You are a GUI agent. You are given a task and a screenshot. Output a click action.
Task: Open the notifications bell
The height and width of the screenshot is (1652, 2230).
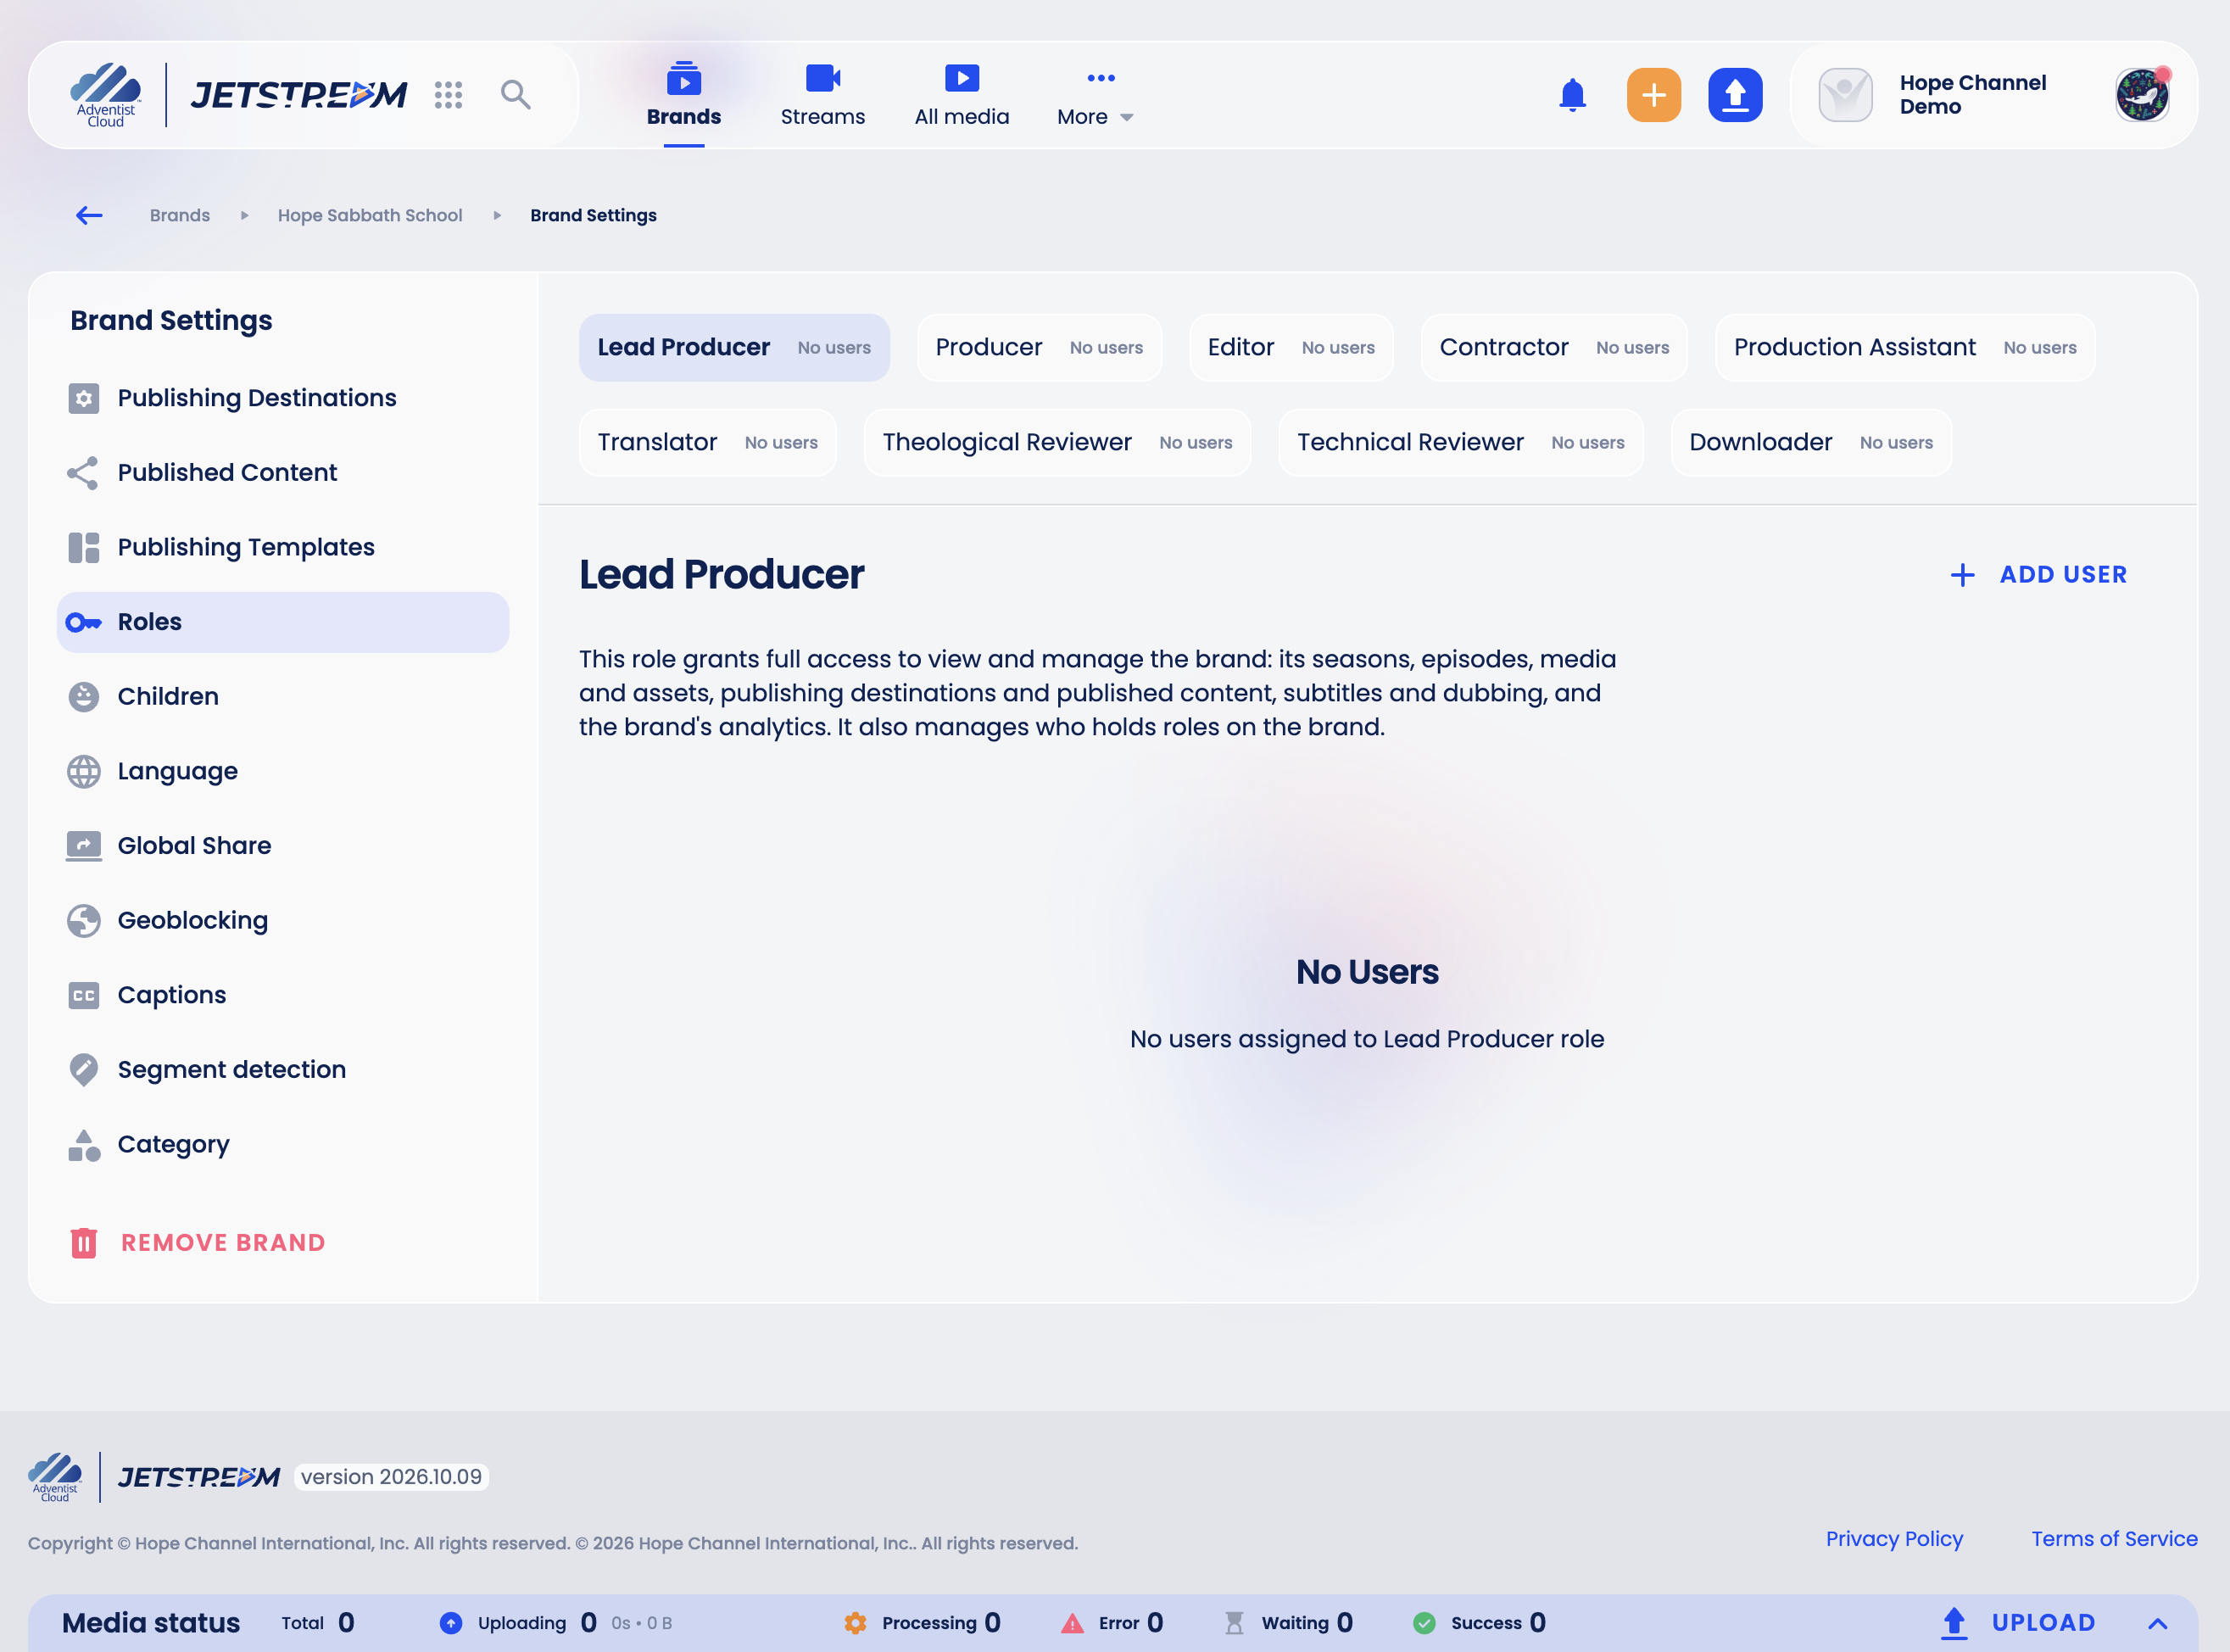[x=1572, y=95]
